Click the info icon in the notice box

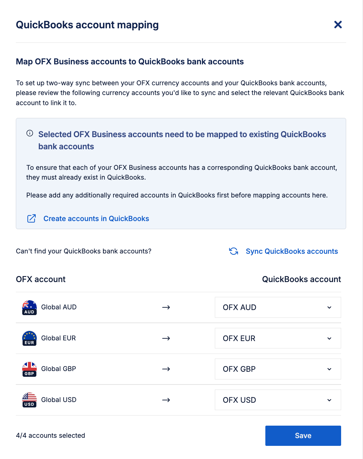coord(30,133)
